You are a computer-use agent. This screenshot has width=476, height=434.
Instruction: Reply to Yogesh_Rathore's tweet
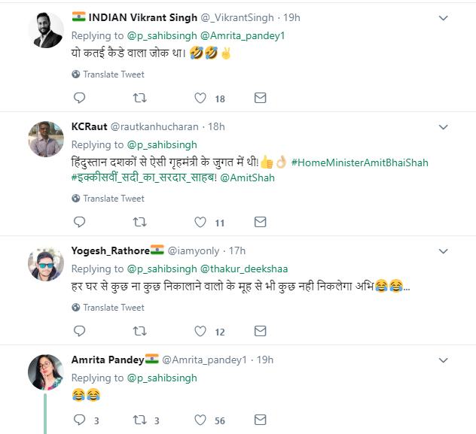[80, 332]
